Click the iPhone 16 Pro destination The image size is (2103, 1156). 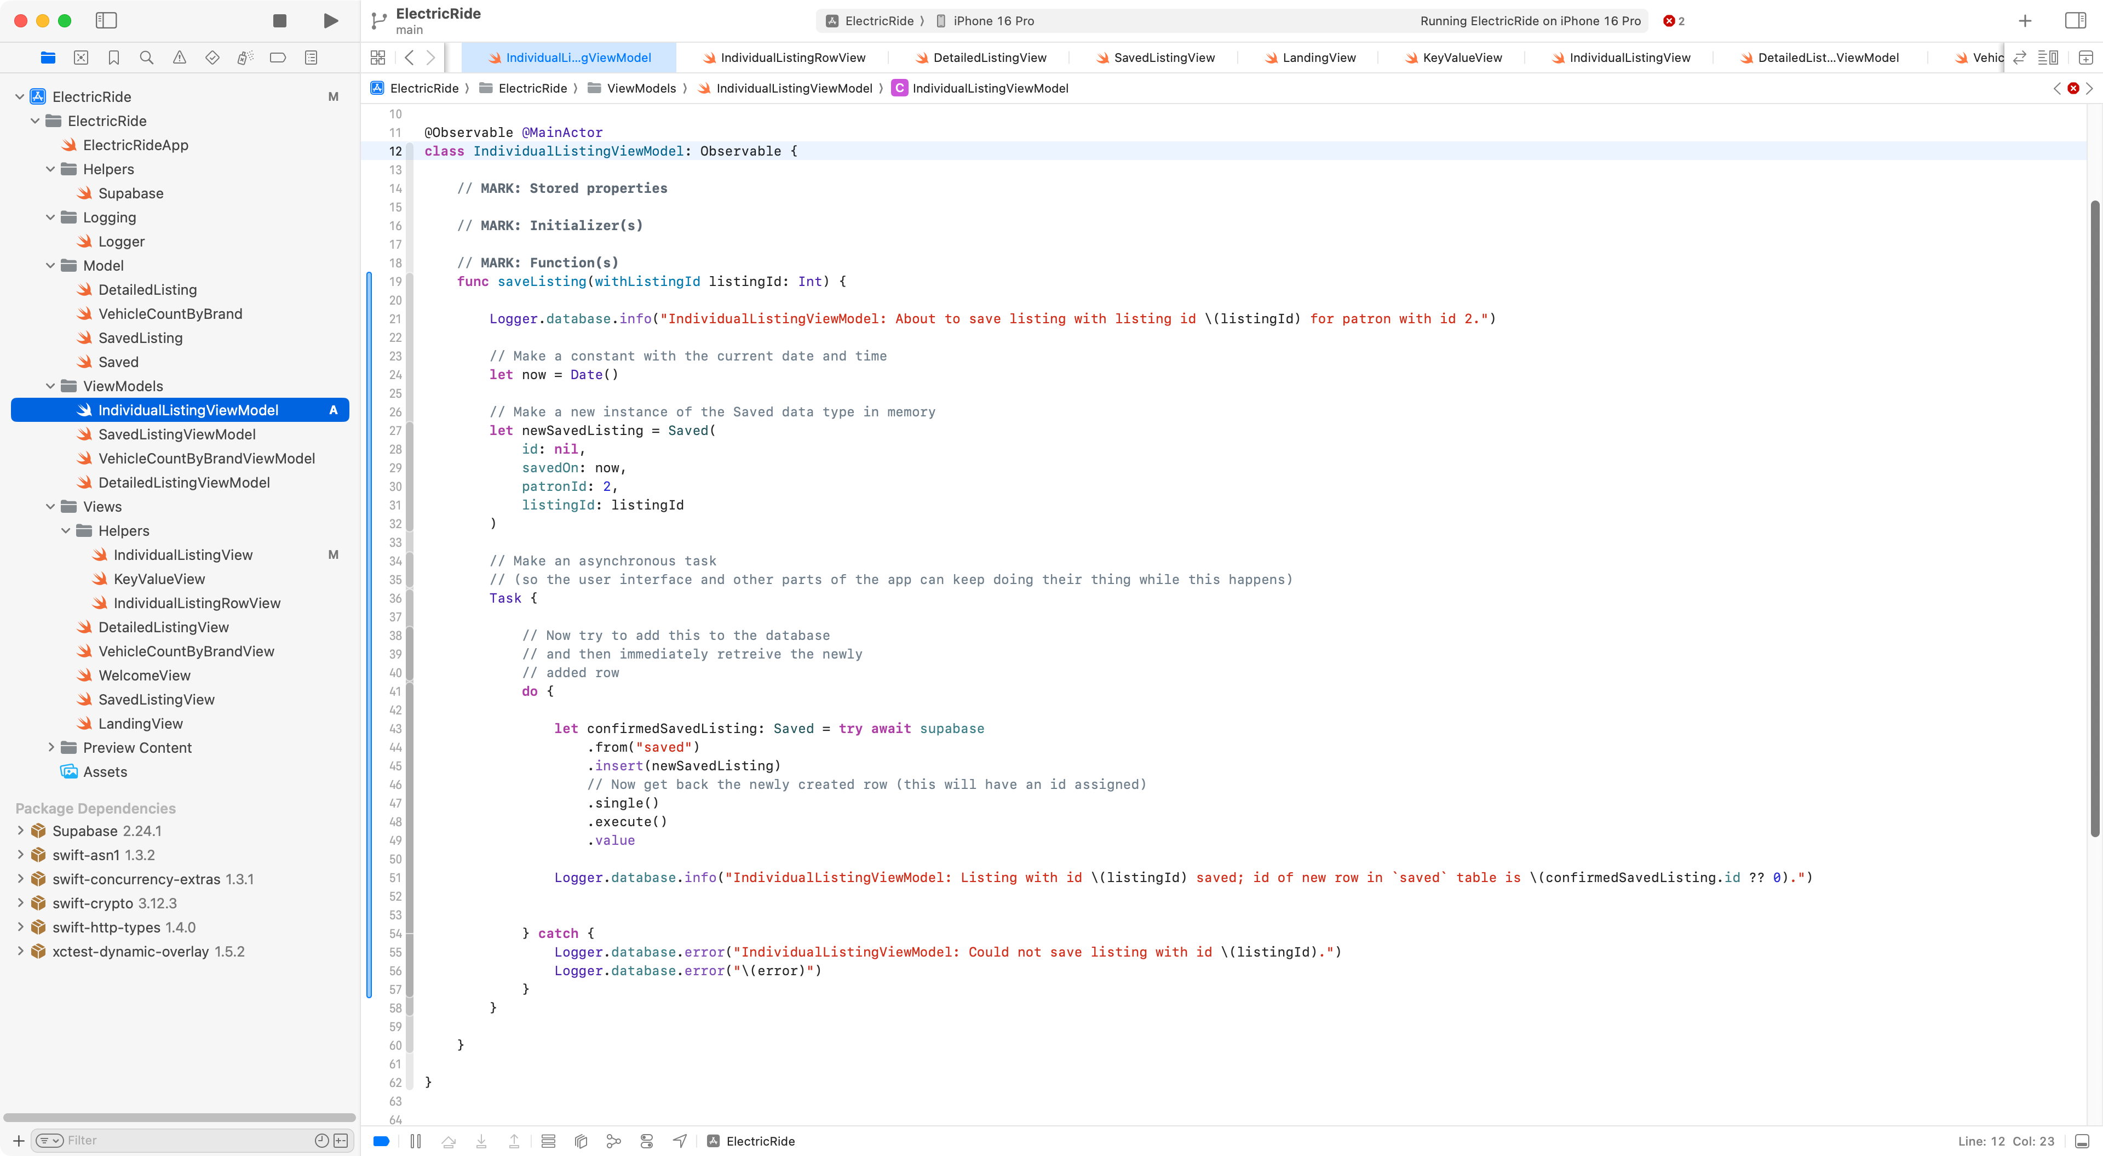[993, 21]
